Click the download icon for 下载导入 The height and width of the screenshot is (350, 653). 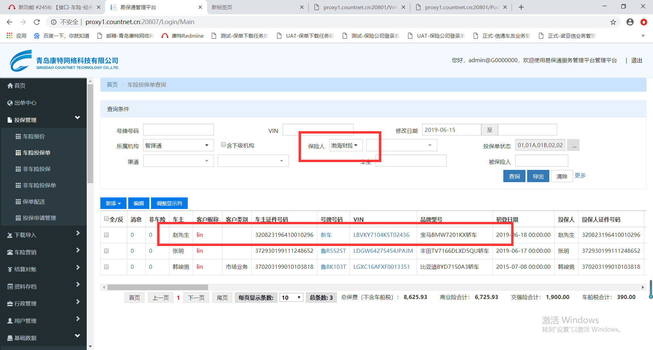pyautogui.click(x=10, y=235)
